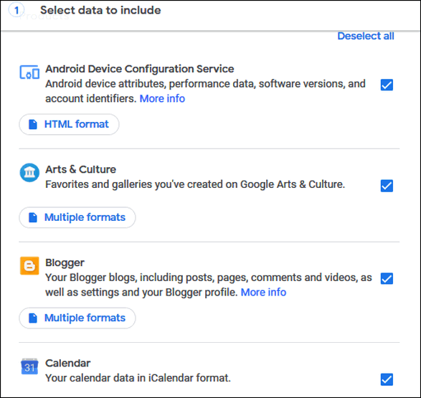Click the Arts & Culture title
Image resolution: width=421 pixels, height=398 pixels.
(x=80, y=169)
